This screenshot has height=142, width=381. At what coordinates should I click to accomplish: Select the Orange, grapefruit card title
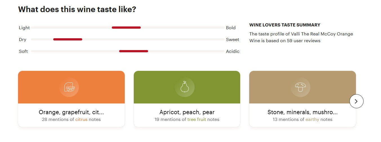(71, 112)
